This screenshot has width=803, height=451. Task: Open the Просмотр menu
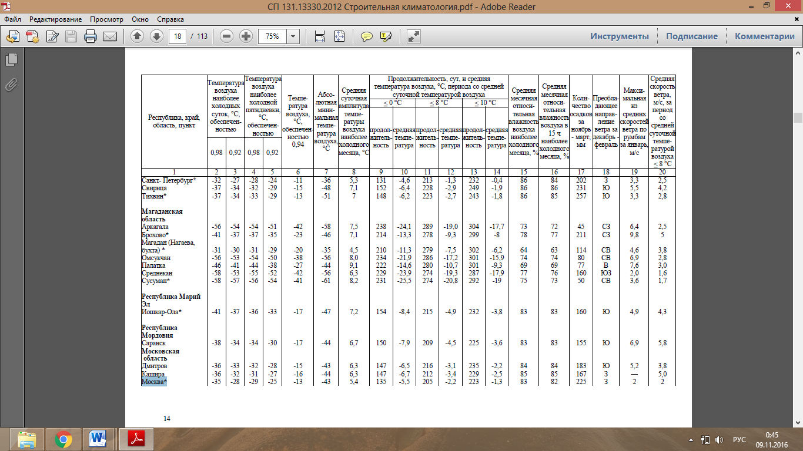pos(106,19)
